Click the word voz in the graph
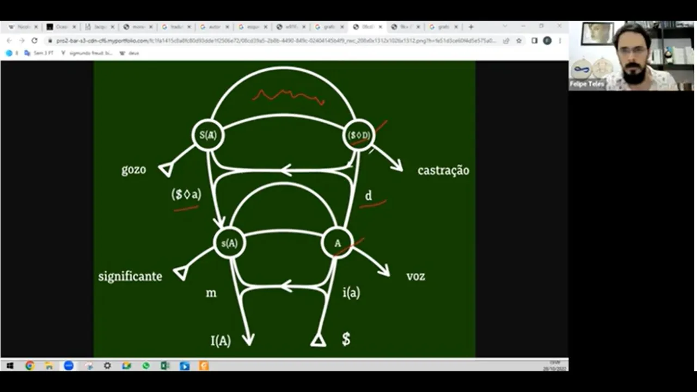 (415, 276)
